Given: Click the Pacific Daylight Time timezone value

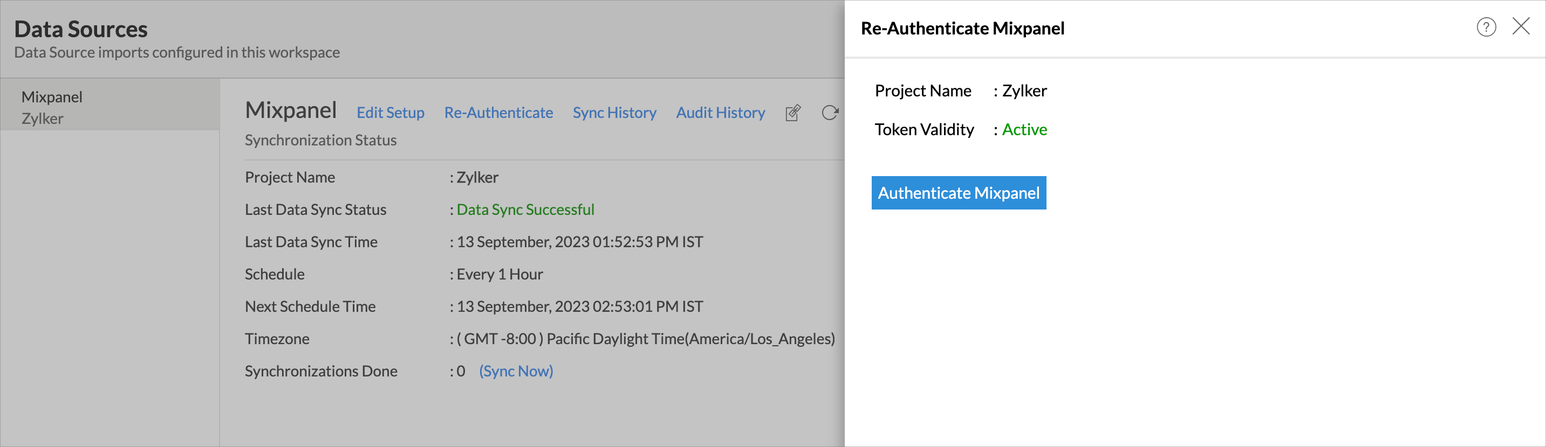Looking at the screenshot, I should pos(645,339).
